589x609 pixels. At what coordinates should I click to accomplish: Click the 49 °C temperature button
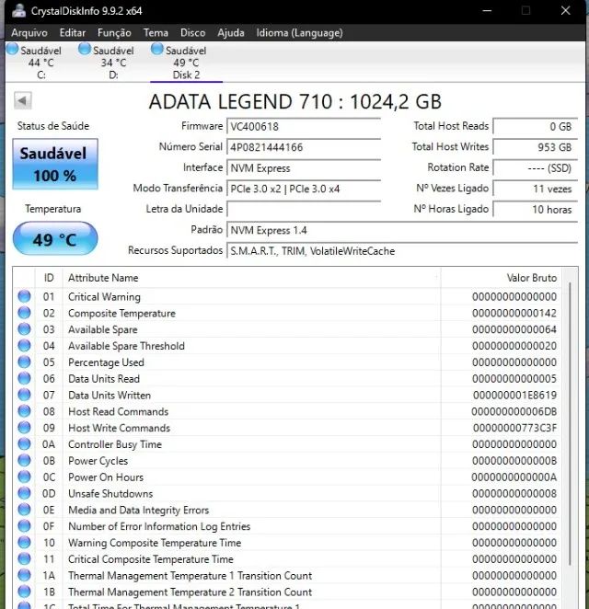point(55,239)
